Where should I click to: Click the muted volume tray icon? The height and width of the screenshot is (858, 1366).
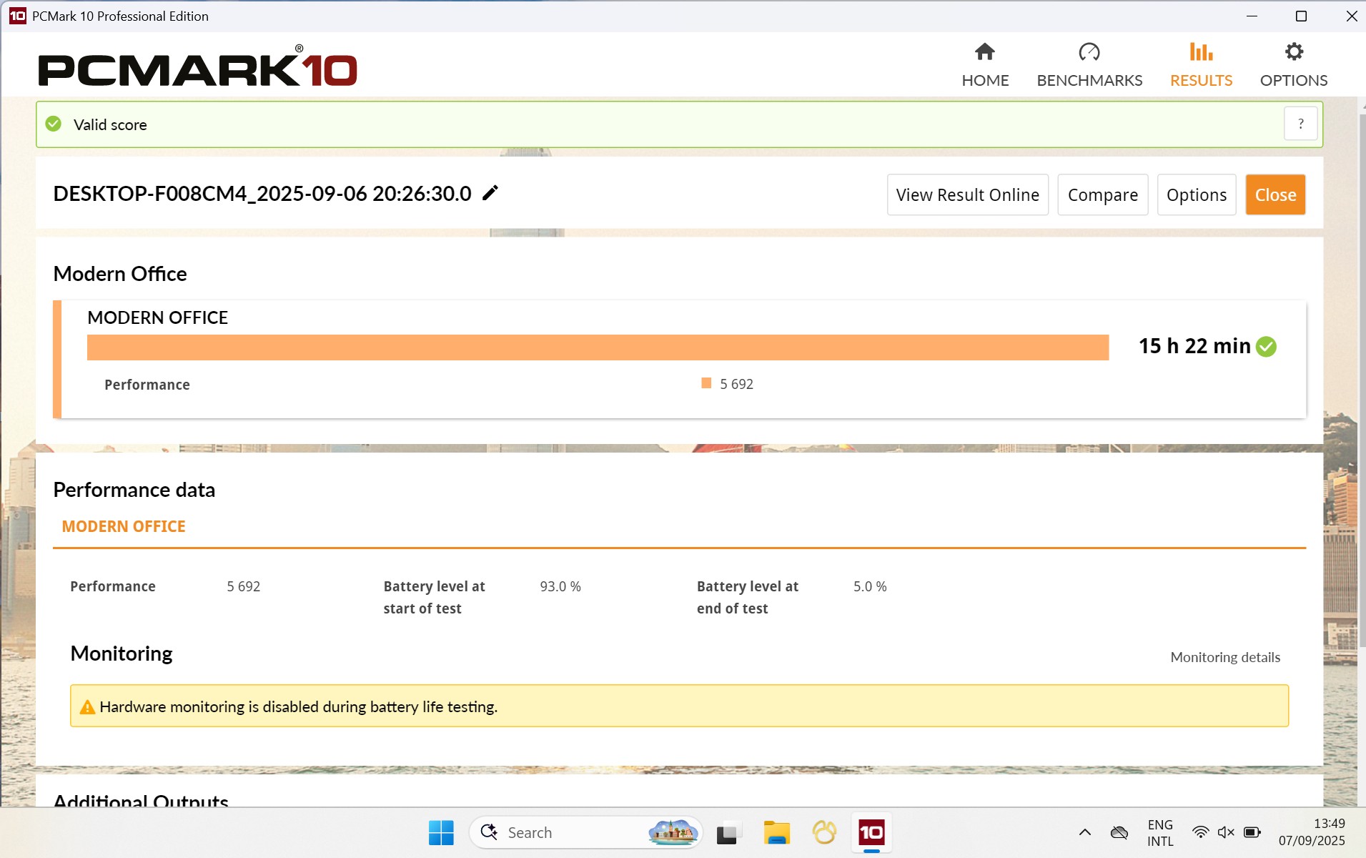click(x=1226, y=832)
